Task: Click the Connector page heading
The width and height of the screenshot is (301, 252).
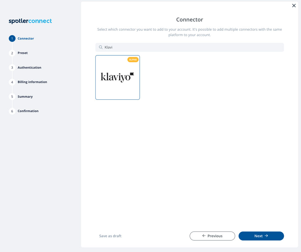Action: (189, 20)
